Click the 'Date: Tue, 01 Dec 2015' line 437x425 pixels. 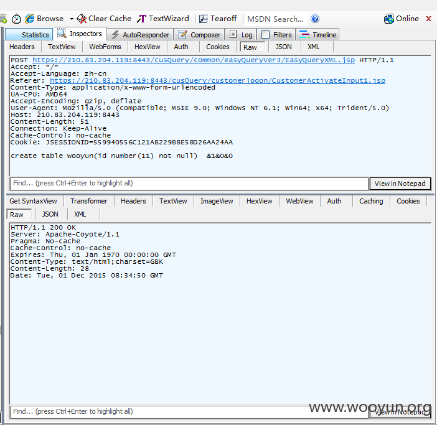(87, 276)
